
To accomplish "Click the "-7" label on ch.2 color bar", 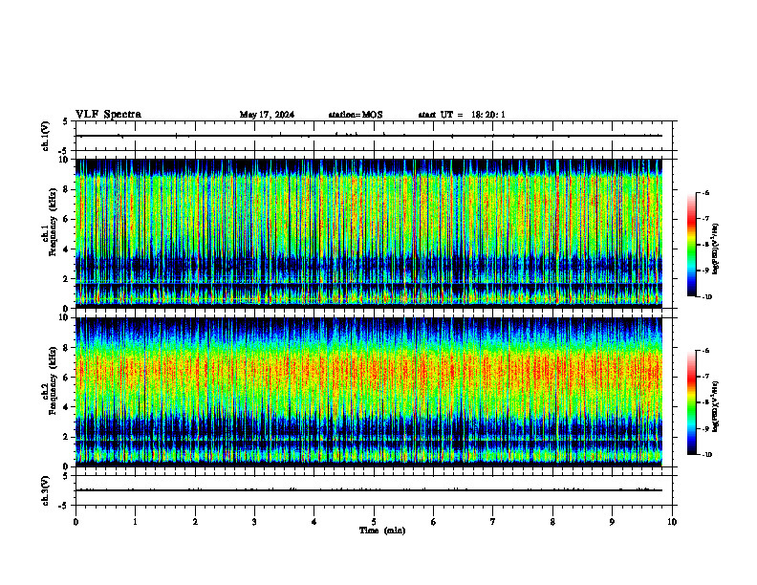I will click(x=705, y=377).
